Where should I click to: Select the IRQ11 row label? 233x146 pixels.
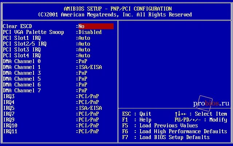coord(10,131)
